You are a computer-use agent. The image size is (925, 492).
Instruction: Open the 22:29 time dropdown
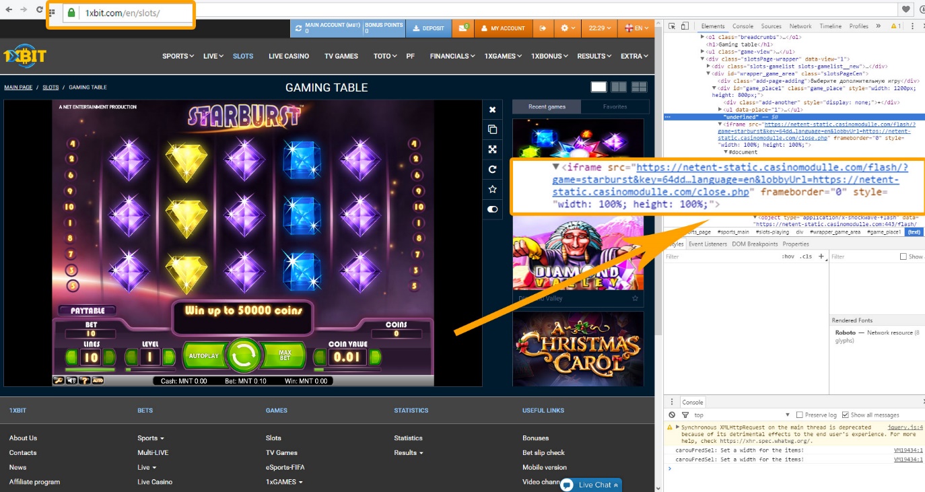point(599,28)
